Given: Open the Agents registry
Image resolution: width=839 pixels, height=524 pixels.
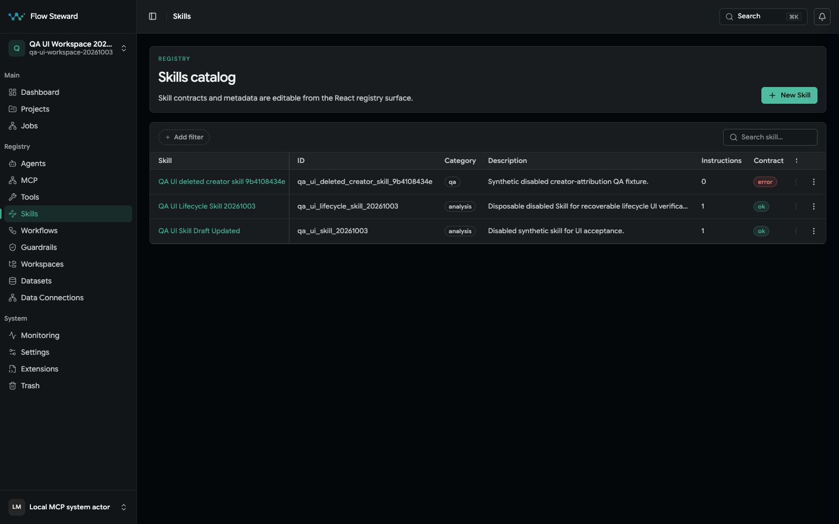Looking at the screenshot, I should (x=68, y=163).
